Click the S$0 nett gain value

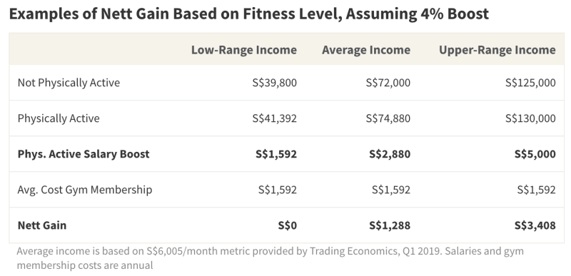tap(288, 225)
